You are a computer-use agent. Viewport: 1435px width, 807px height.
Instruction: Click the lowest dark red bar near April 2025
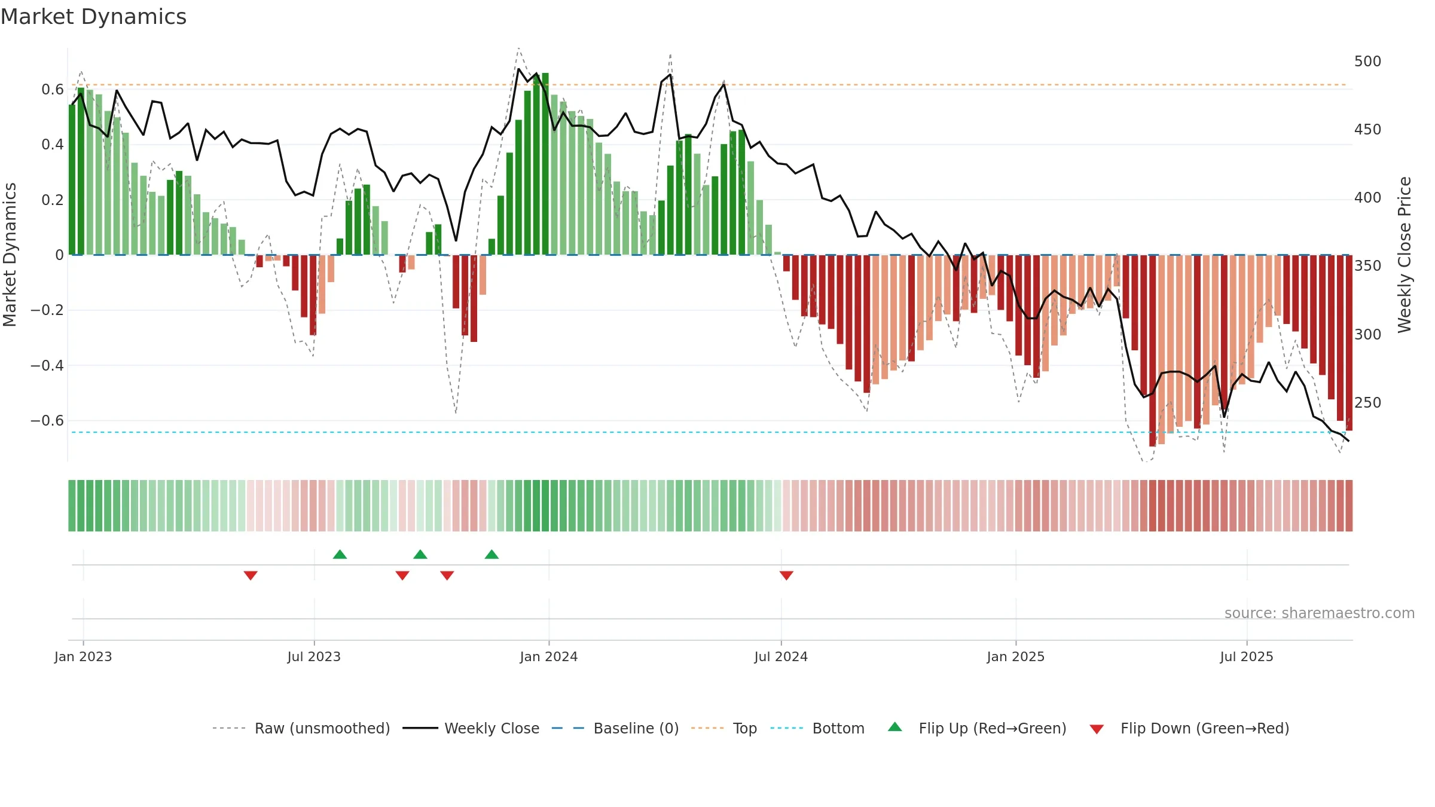1152,351
